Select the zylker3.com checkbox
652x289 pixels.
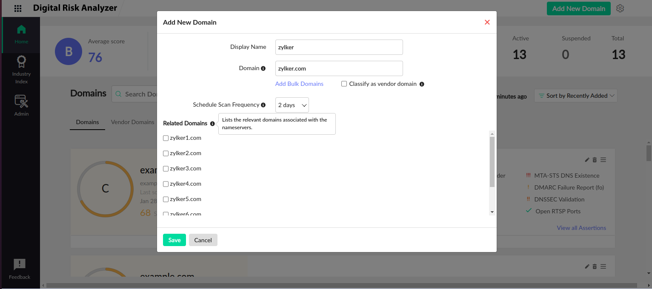(166, 169)
